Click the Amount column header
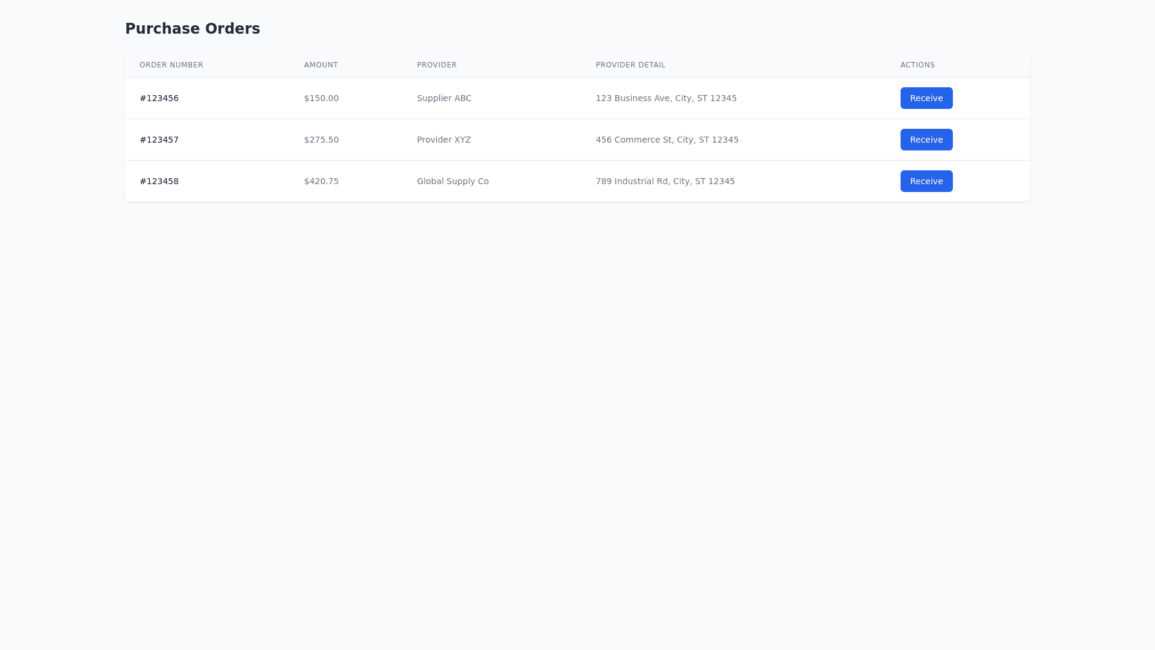This screenshot has width=1155, height=650. click(321, 65)
